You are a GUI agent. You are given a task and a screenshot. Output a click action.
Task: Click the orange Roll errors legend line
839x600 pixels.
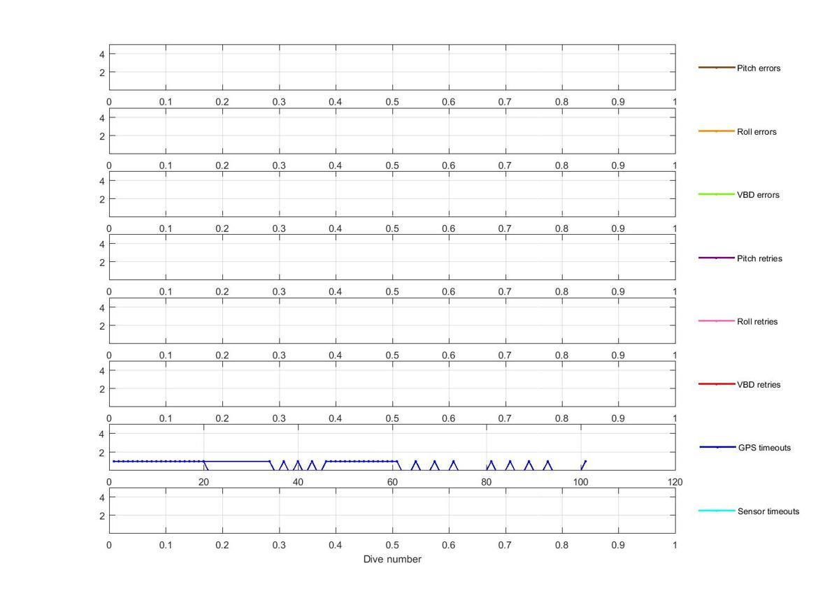point(717,131)
